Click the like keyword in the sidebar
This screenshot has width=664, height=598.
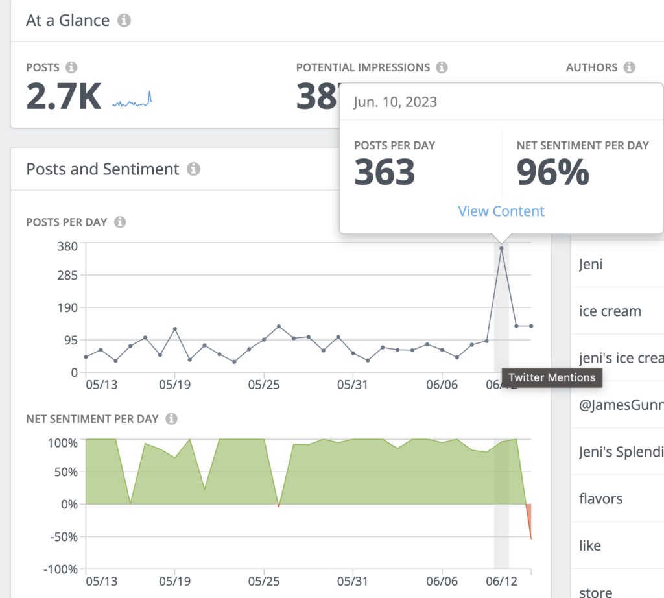(x=589, y=545)
